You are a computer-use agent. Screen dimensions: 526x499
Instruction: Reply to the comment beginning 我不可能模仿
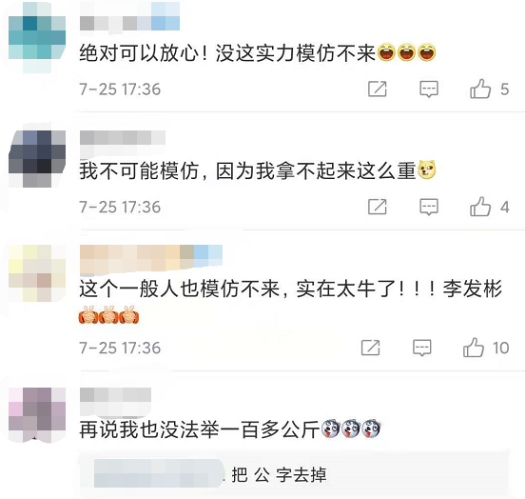pos(429,207)
